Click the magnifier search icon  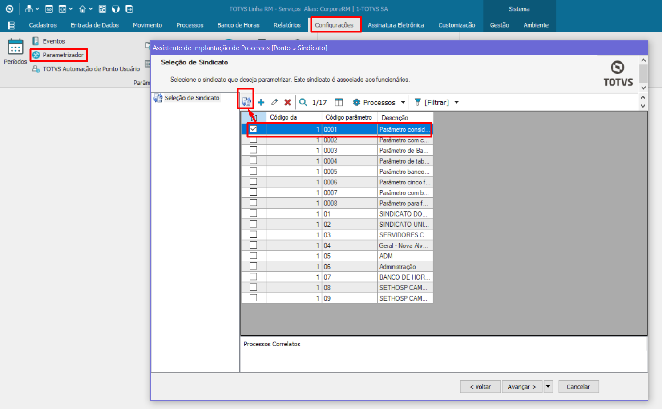(x=303, y=102)
